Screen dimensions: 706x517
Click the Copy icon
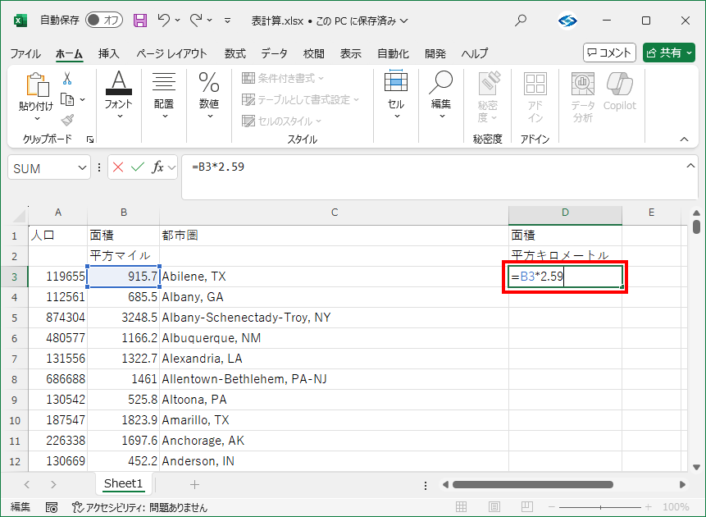coord(67,99)
